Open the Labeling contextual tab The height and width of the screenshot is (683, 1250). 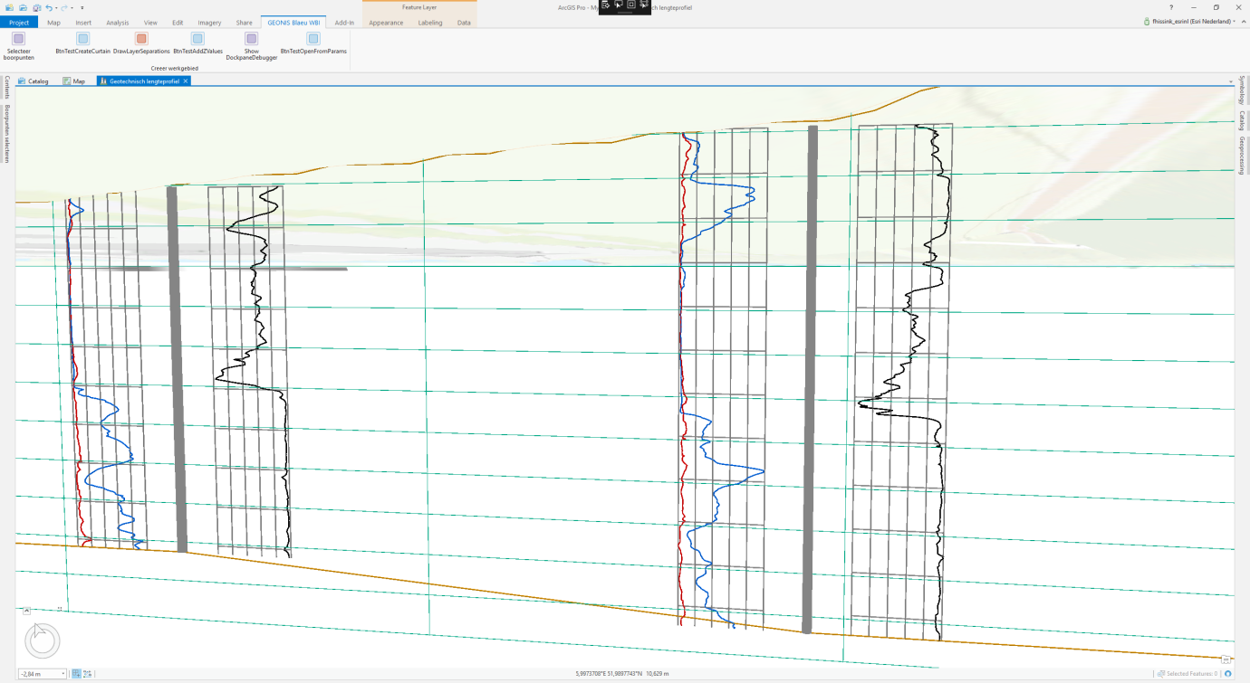click(430, 23)
